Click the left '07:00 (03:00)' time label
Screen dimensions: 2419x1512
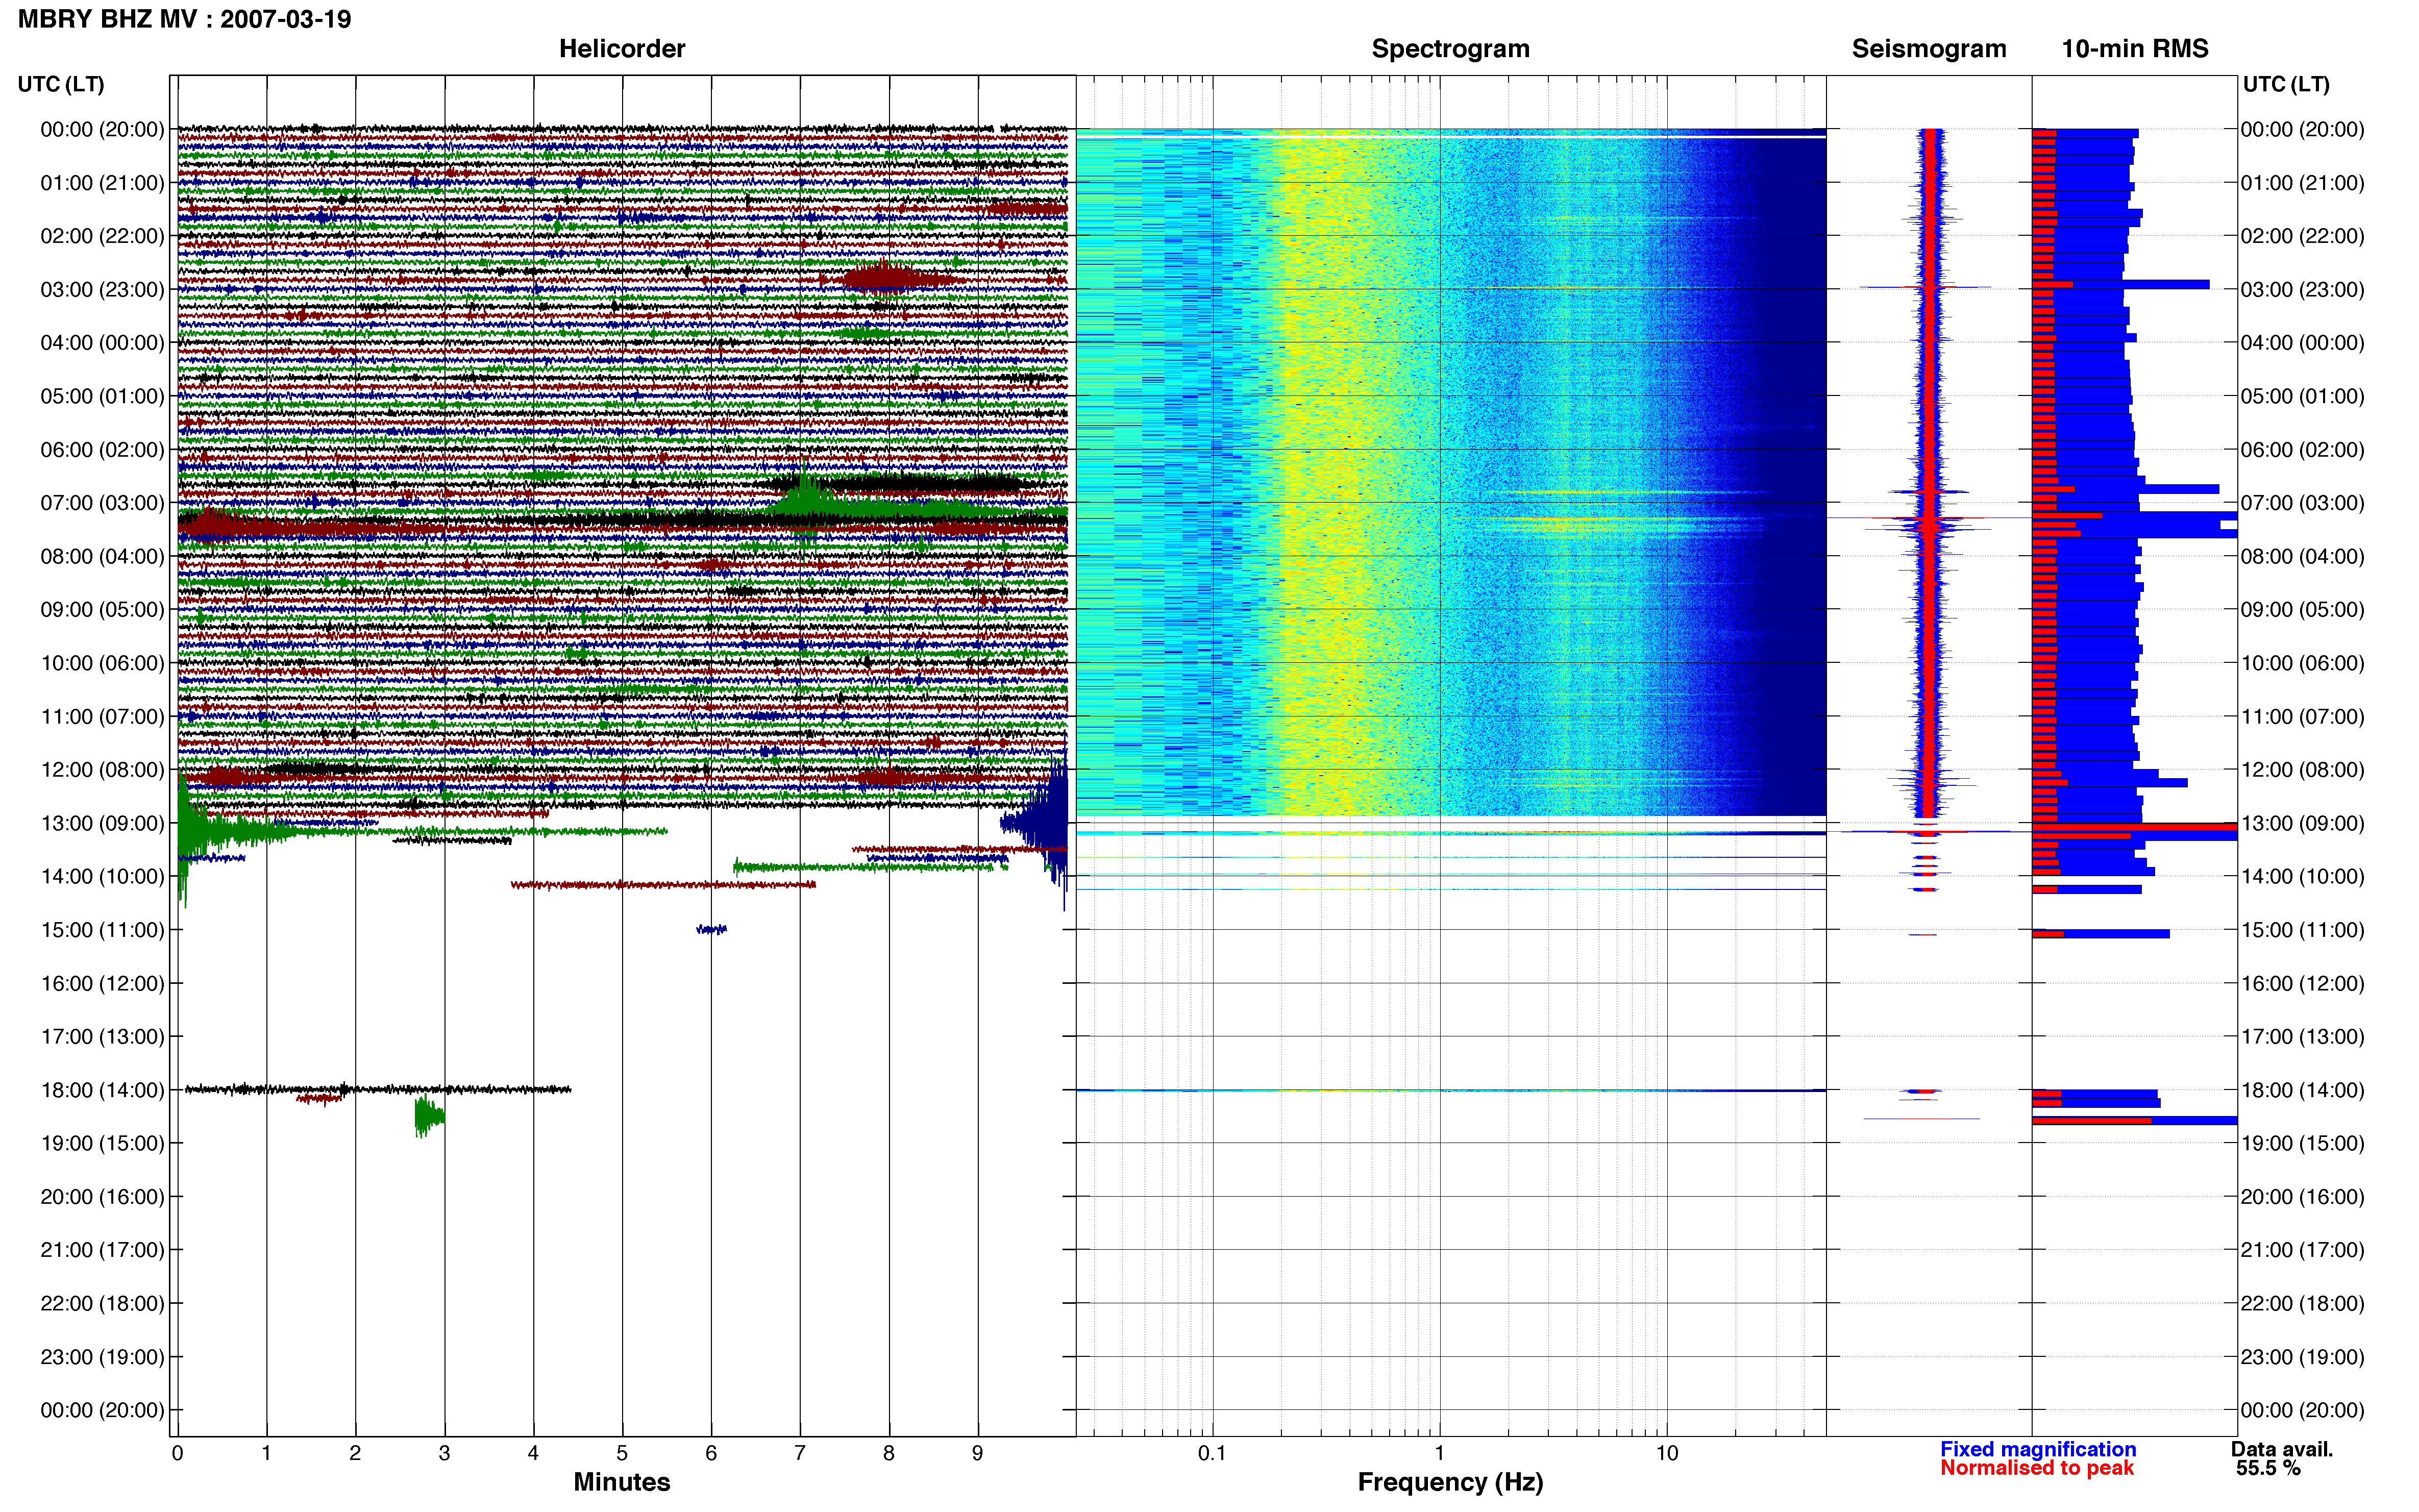click(x=102, y=503)
